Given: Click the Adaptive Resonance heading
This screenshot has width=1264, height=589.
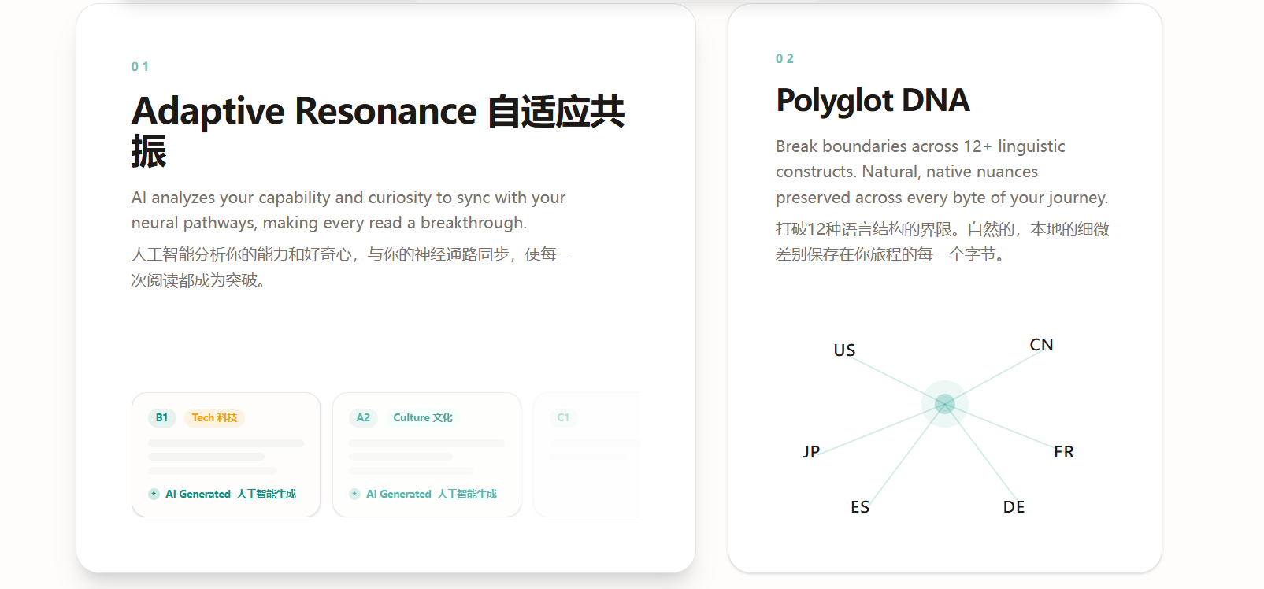Looking at the screenshot, I should pyautogui.click(x=378, y=131).
